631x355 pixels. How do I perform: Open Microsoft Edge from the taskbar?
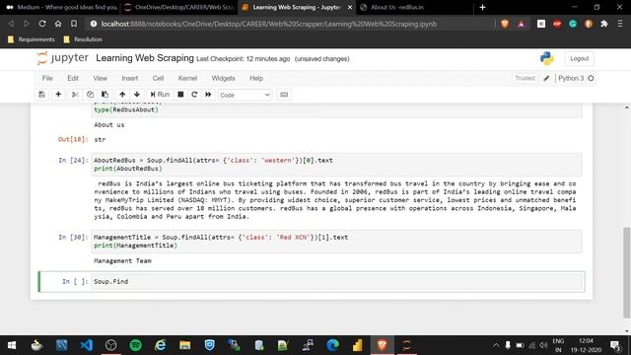332,345
